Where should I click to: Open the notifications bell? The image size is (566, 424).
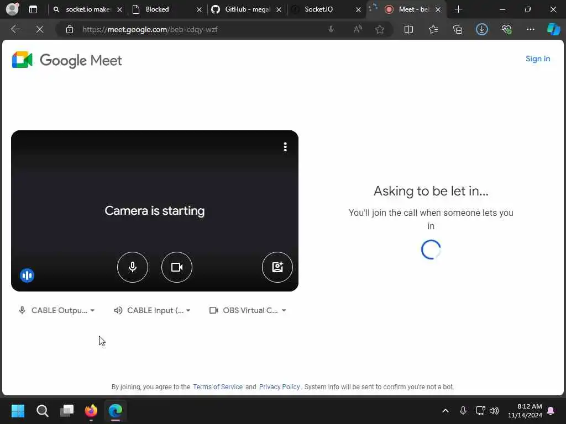(x=551, y=411)
